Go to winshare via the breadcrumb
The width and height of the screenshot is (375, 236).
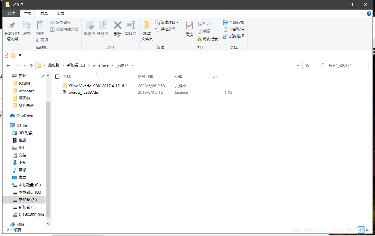[x=101, y=65]
